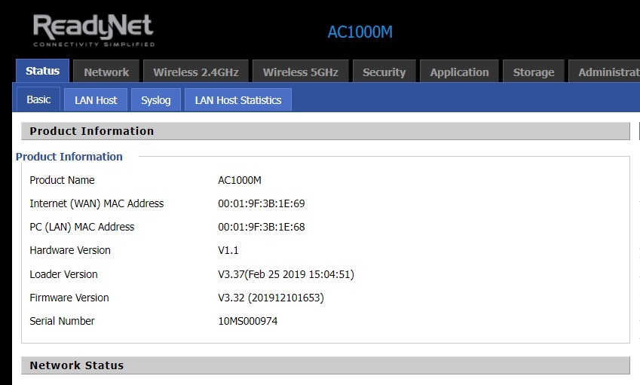
Task: Select the Basic sub-tab
Action: [38, 99]
